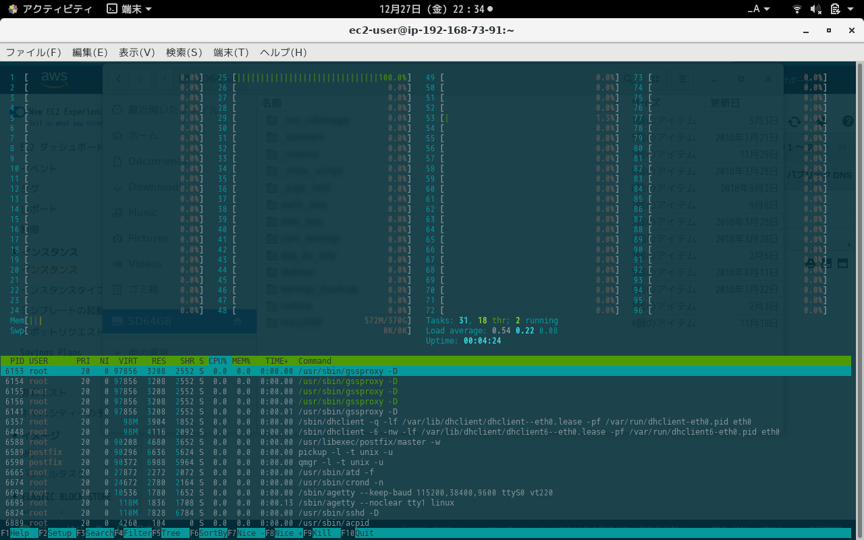Click the F4 Filter function in htop

[x=133, y=533]
